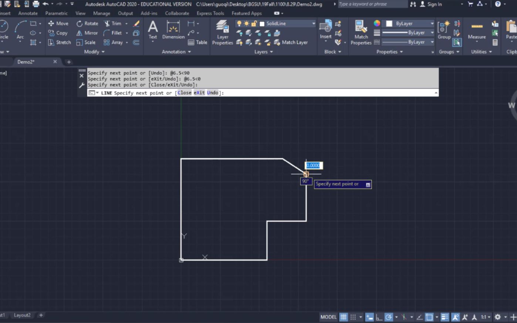The width and height of the screenshot is (517, 323).
Task: Open the Express Tools menu
Action: tap(210, 13)
